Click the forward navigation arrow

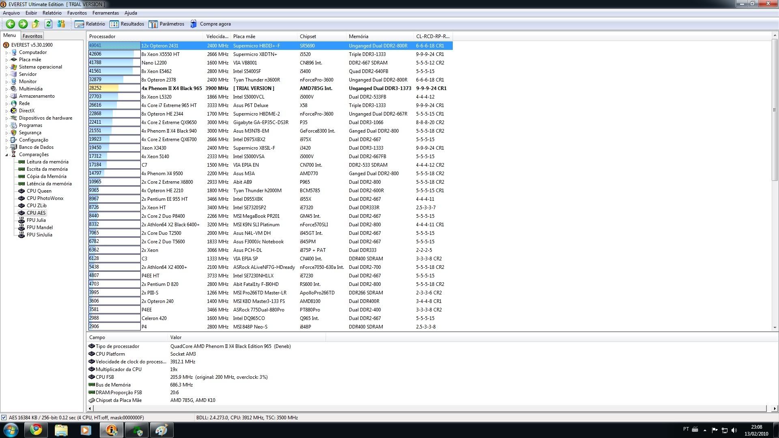coord(23,24)
